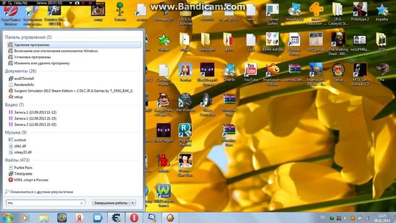Open the kopalka star icon

pyautogui.click(x=382, y=12)
